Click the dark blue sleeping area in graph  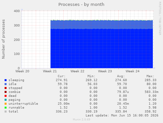tap(102, 48)
